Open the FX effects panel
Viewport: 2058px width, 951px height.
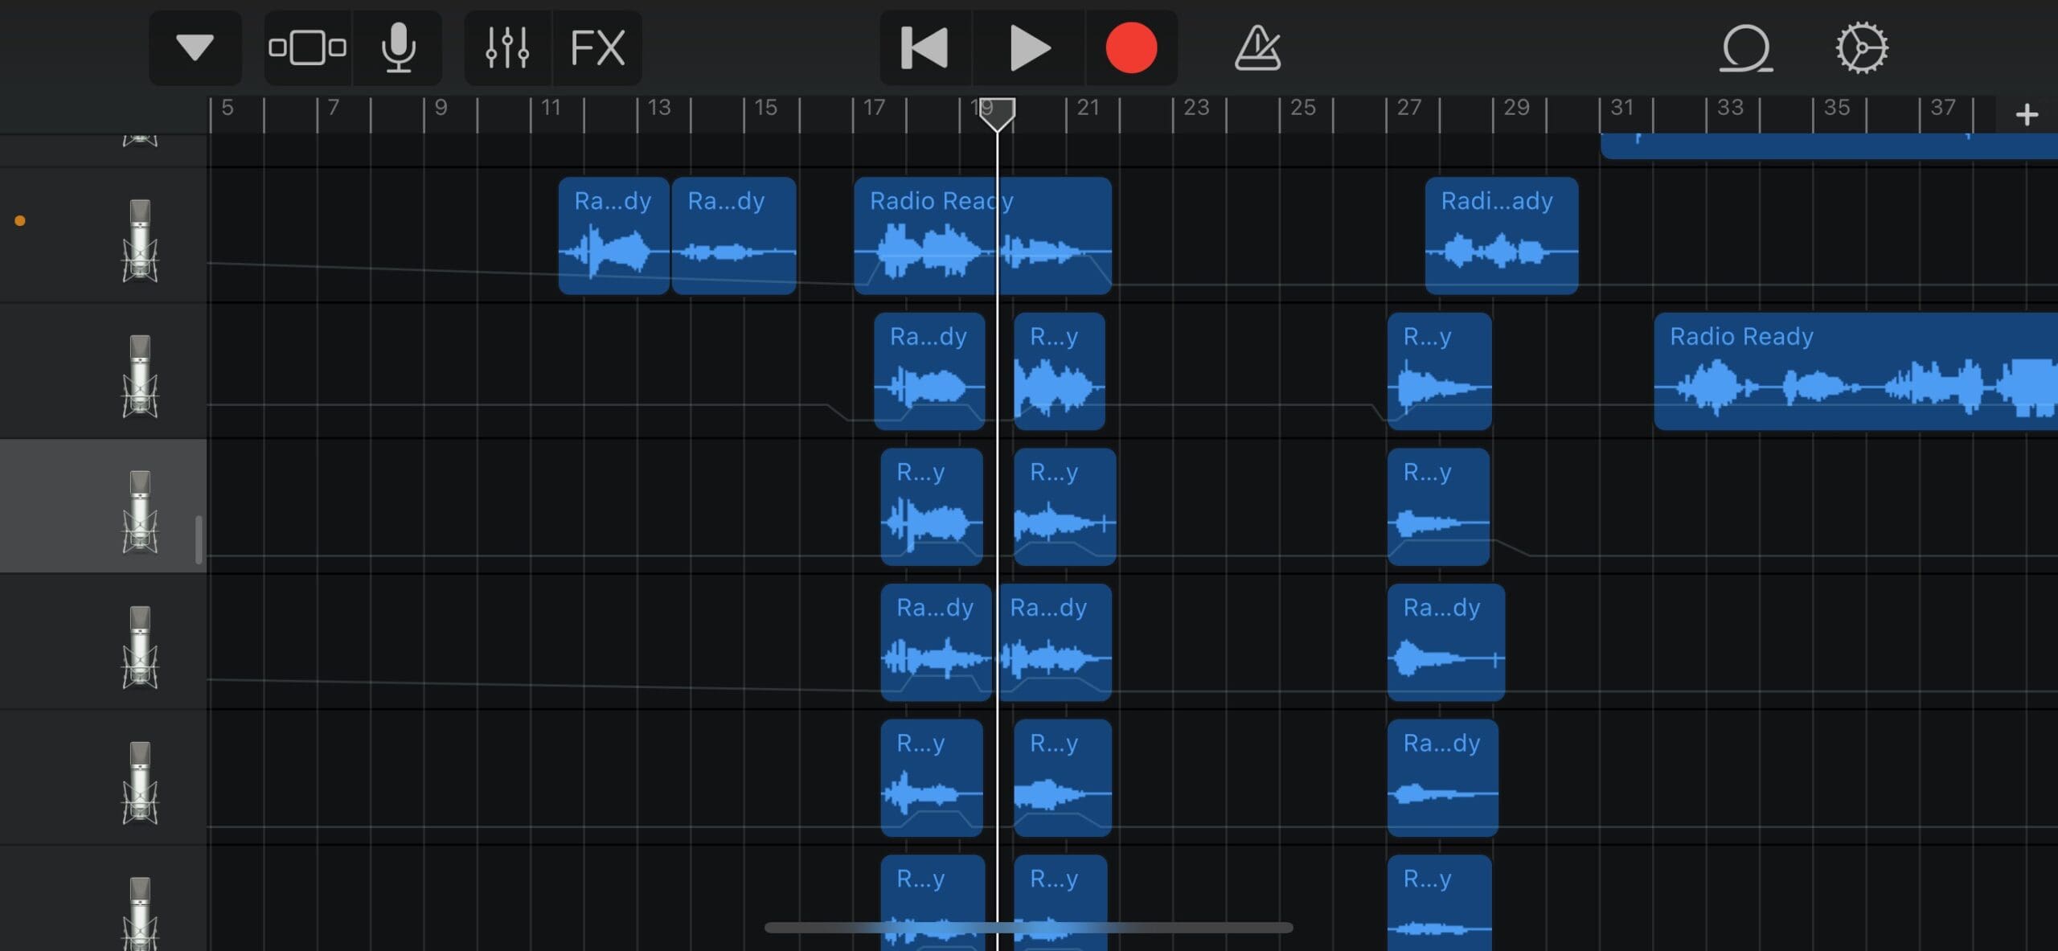596,47
